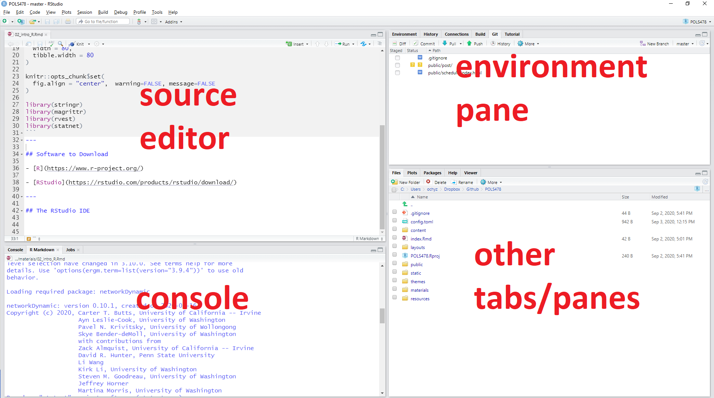Open the Files pane More dropdown
This screenshot has width=714, height=398.
click(491, 182)
